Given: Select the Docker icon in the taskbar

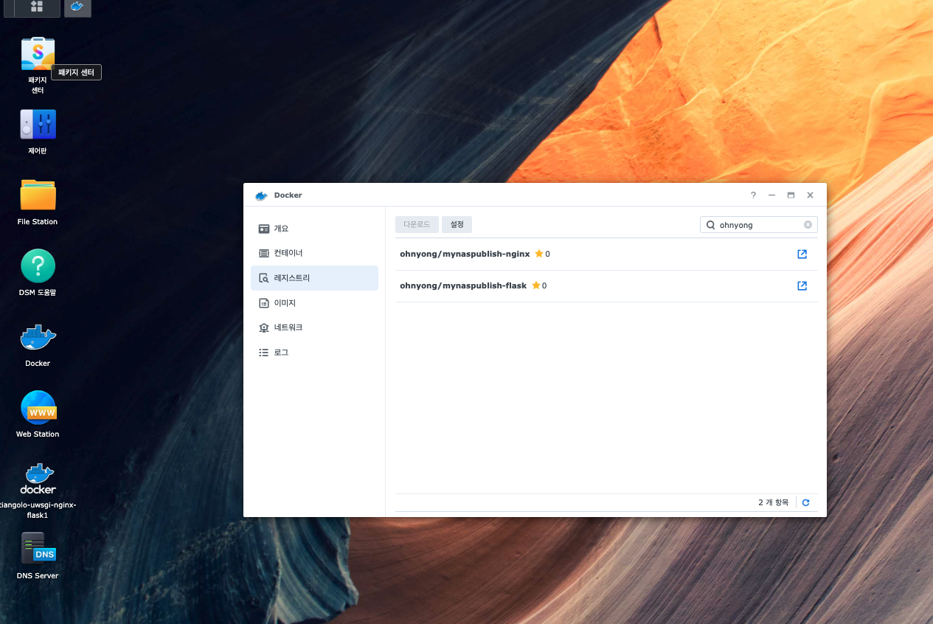Looking at the screenshot, I should click(x=77, y=7).
